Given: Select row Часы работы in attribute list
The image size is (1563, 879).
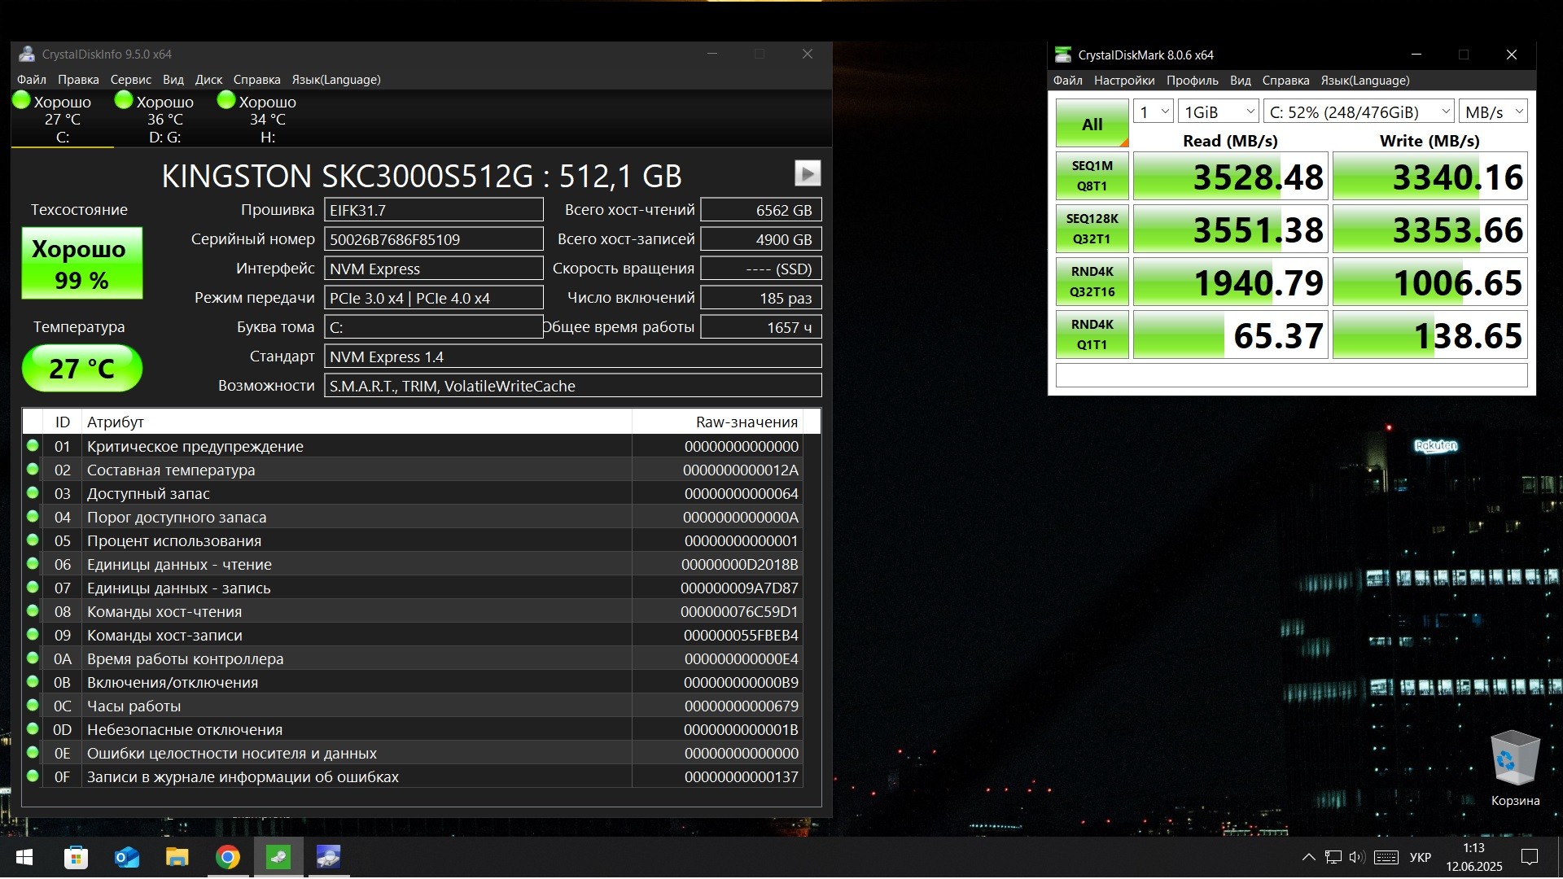Looking at the screenshot, I should [414, 706].
